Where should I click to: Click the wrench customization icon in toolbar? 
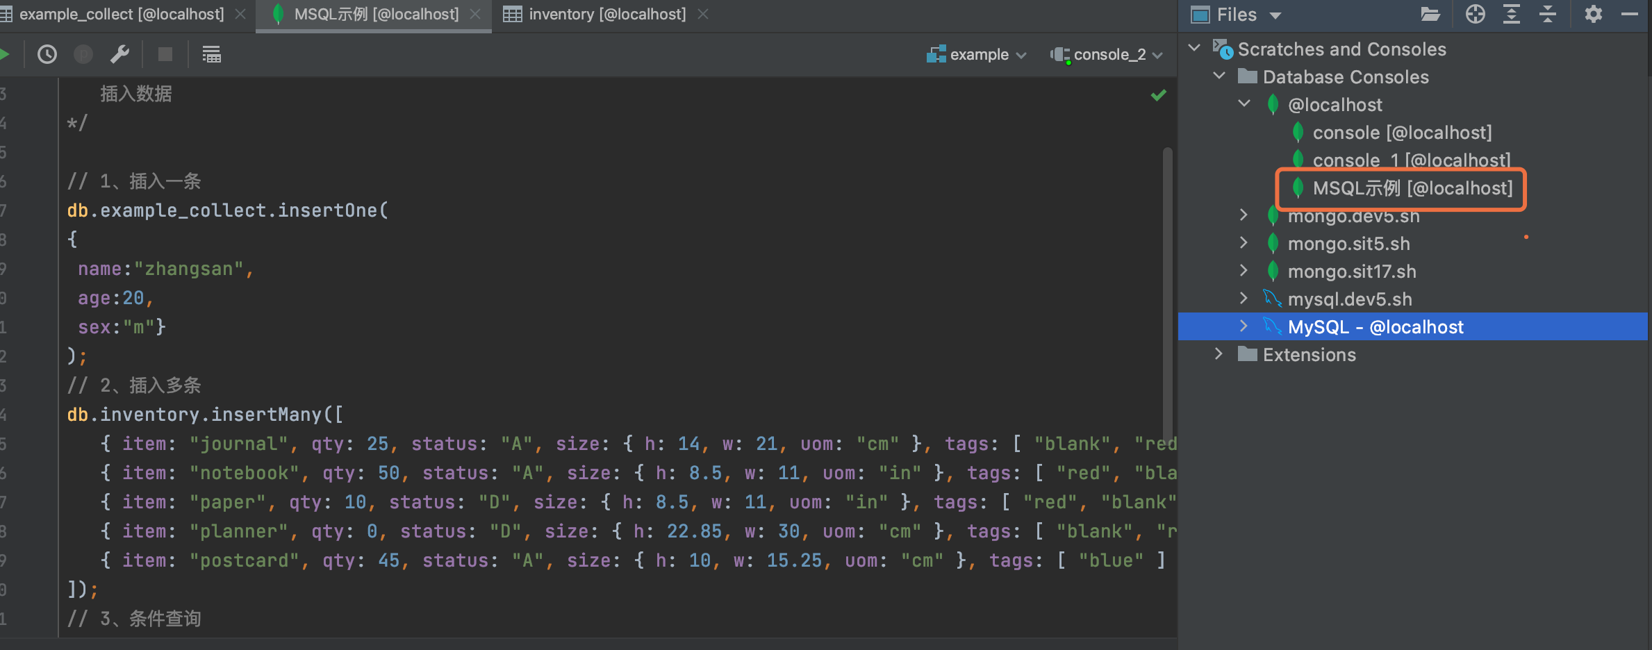[119, 54]
